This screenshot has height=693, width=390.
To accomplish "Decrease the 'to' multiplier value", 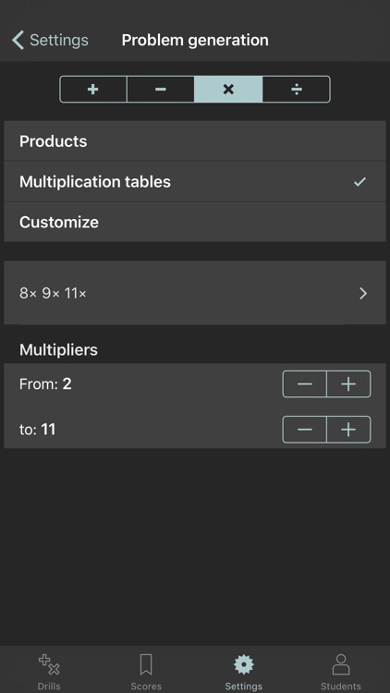I will 305,429.
